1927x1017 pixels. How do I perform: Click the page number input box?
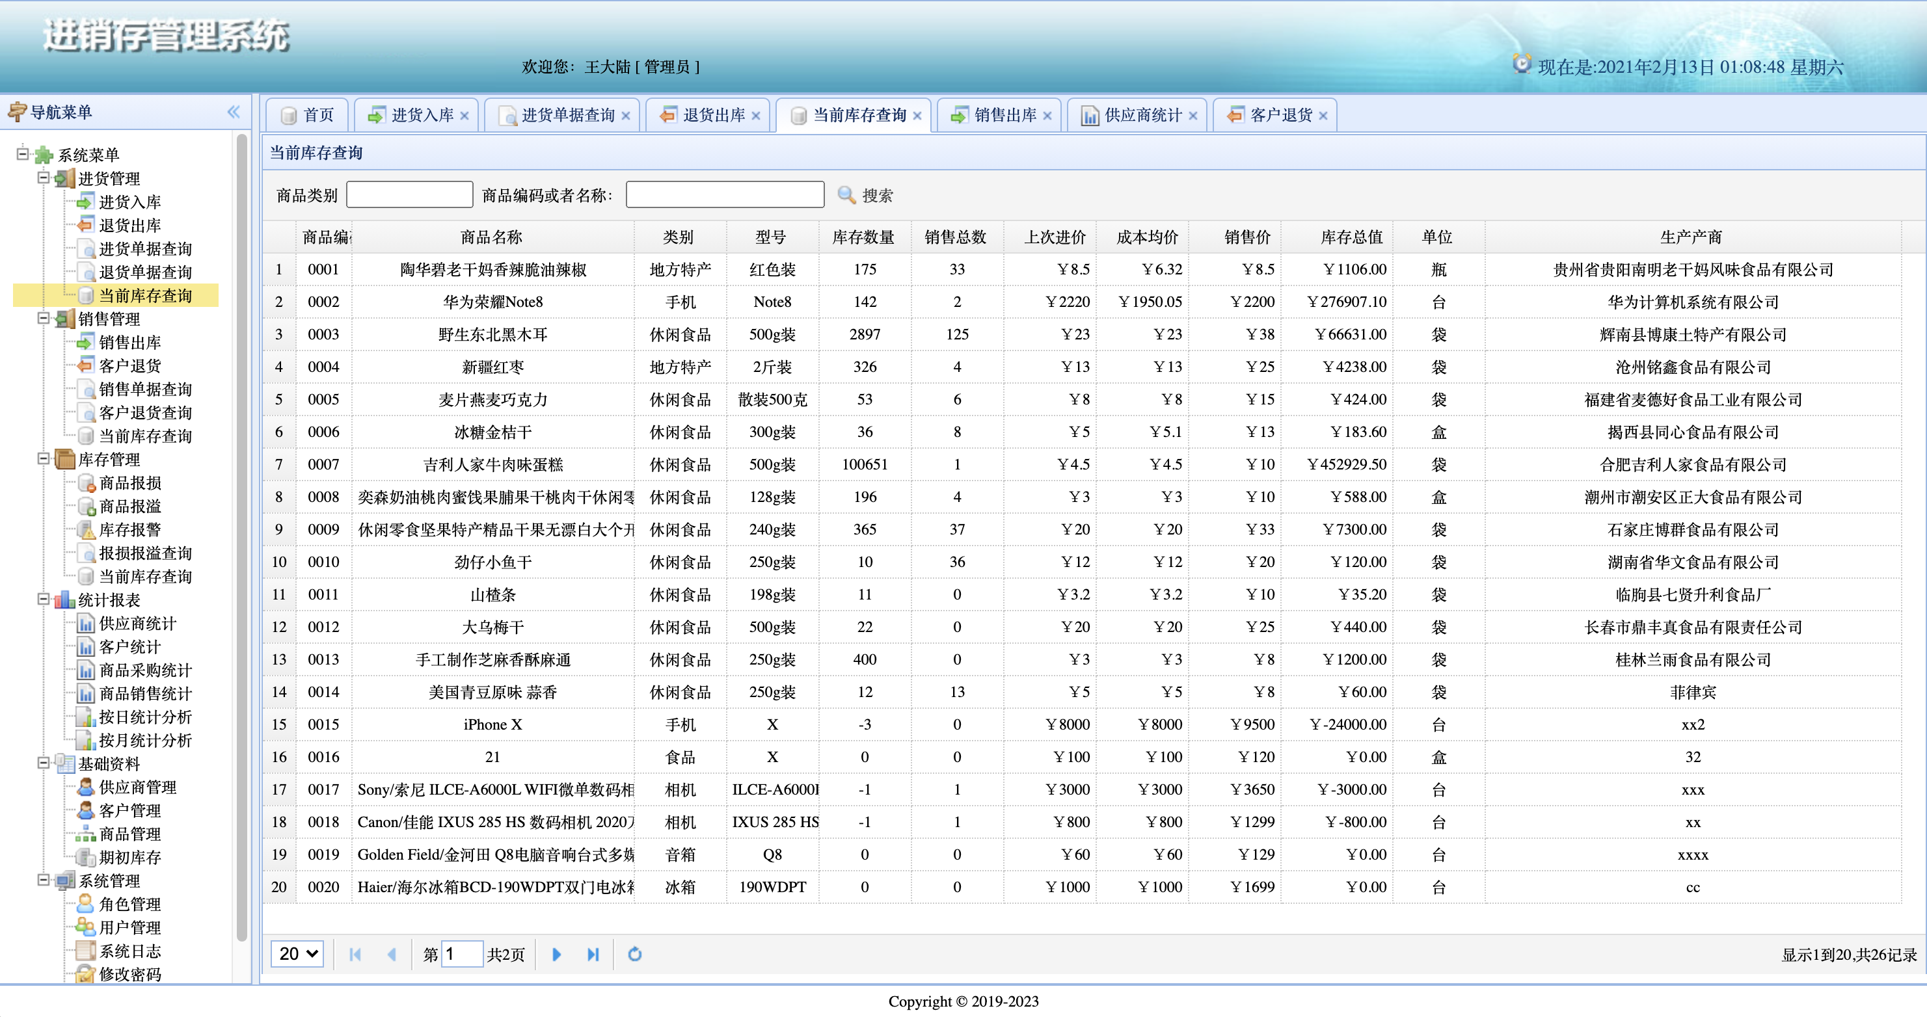(x=461, y=954)
